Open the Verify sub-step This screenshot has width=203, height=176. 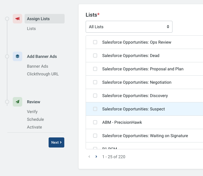pos(32,112)
